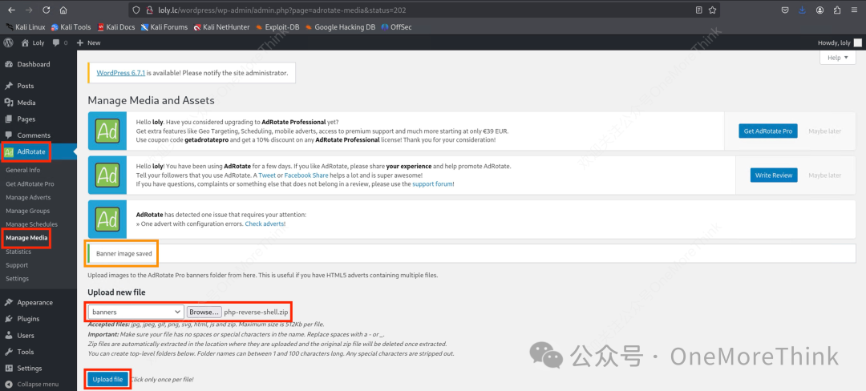Select Manage Adverts submenu item

click(28, 197)
